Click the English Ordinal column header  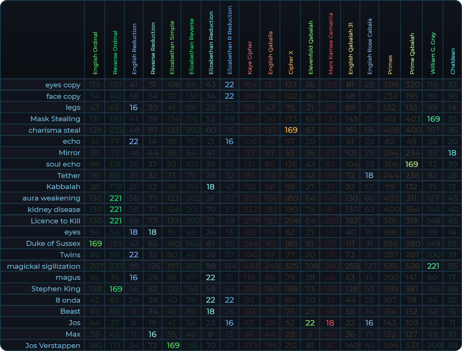point(95,53)
